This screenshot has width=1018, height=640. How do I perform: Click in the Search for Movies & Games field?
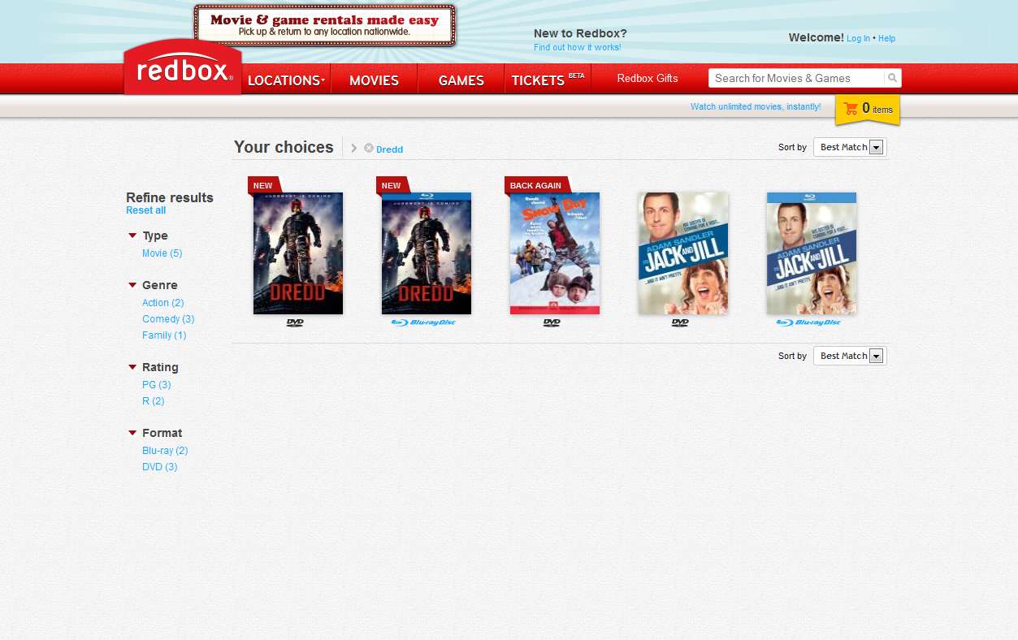coord(797,78)
